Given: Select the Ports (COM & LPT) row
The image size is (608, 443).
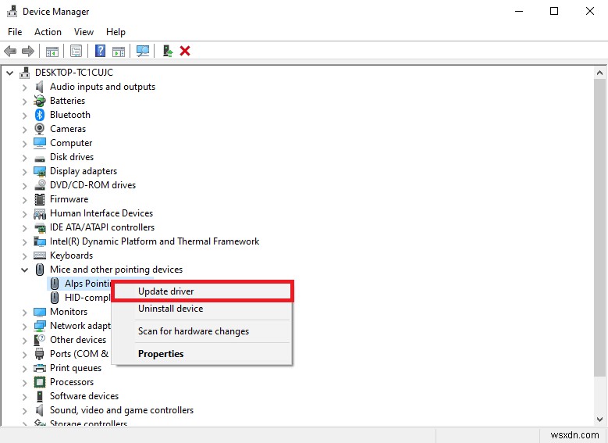Looking at the screenshot, I should (79, 354).
